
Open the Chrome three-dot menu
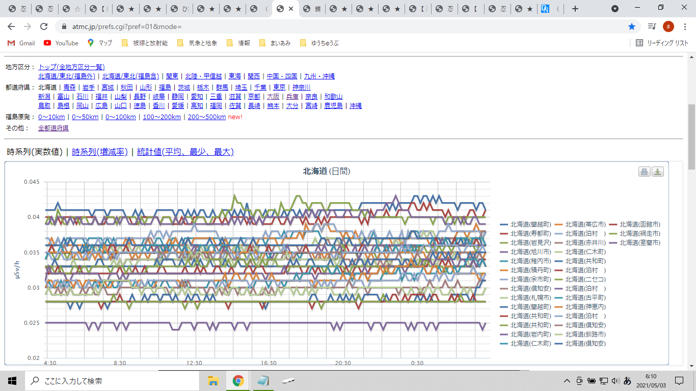pyautogui.click(x=685, y=26)
